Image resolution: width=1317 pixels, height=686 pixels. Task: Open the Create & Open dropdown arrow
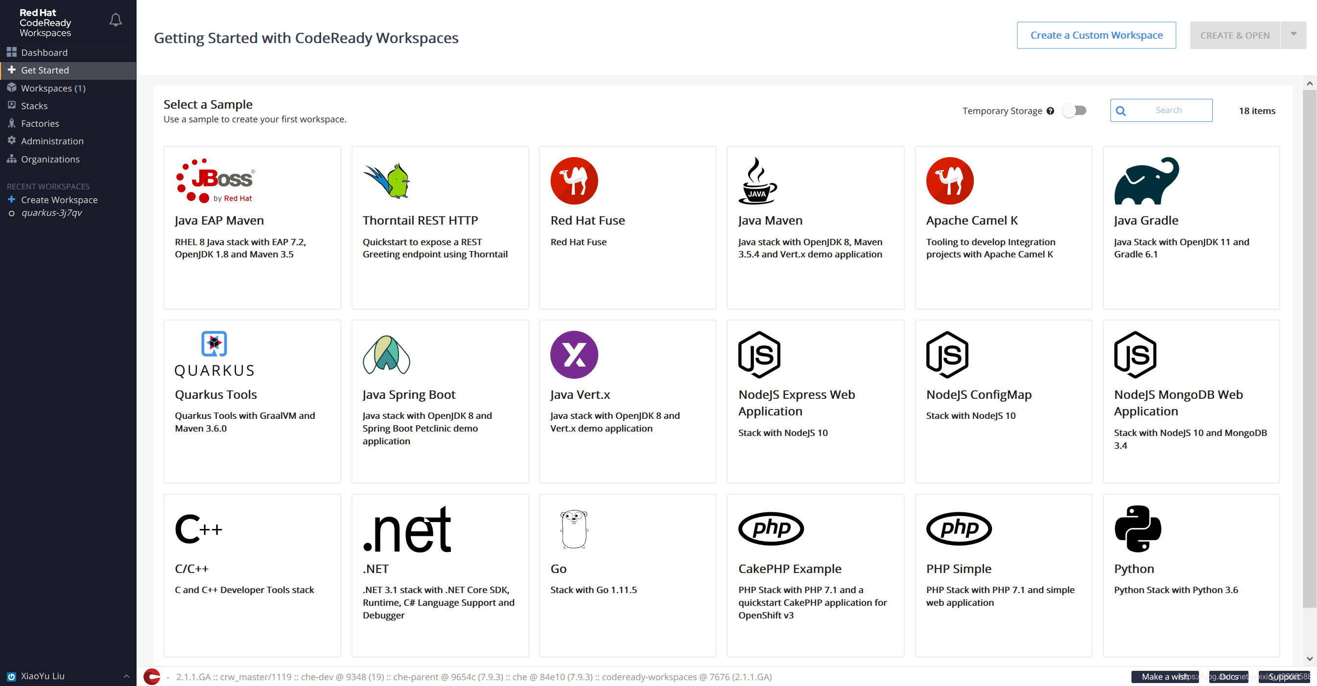click(x=1293, y=35)
